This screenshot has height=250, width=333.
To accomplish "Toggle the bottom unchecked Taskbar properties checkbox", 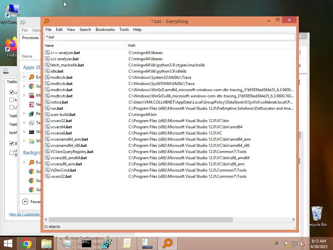I will 11,153.
